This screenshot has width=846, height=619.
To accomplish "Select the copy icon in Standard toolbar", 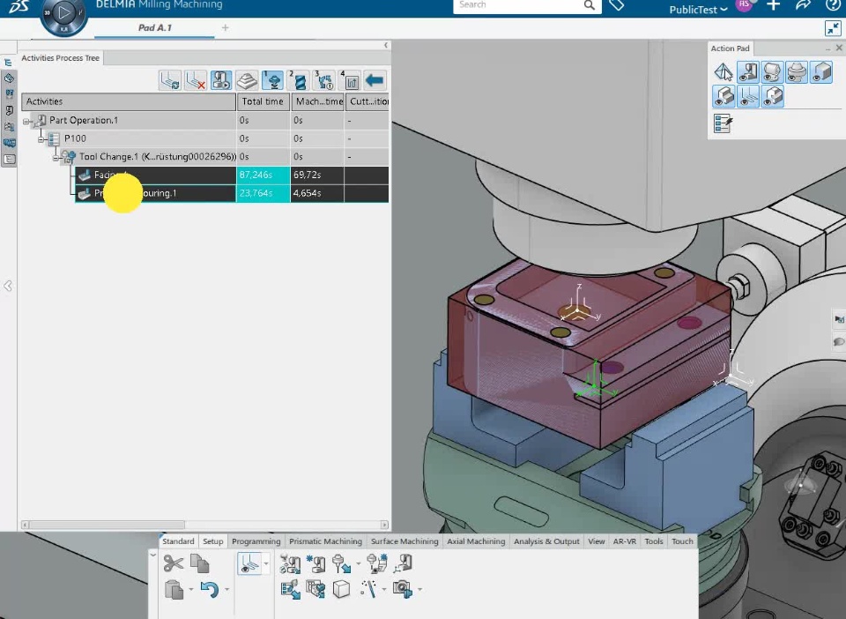I will click(x=200, y=563).
